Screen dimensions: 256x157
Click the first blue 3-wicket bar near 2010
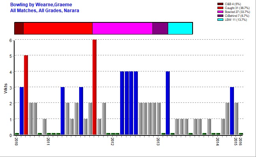(x=22, y=111)
